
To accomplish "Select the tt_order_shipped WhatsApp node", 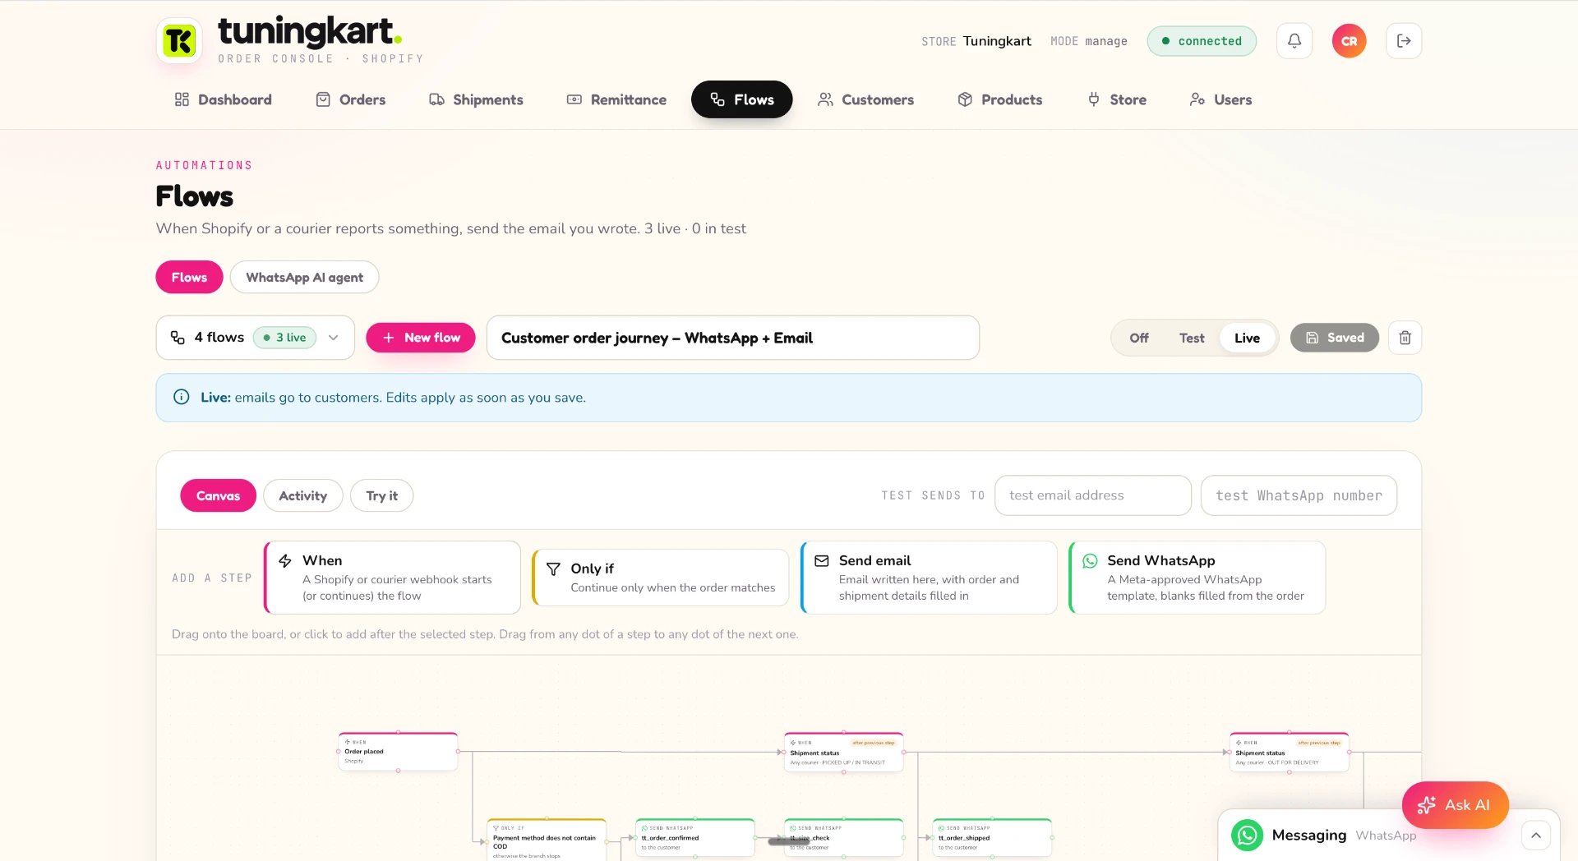I will pos(992,838).
